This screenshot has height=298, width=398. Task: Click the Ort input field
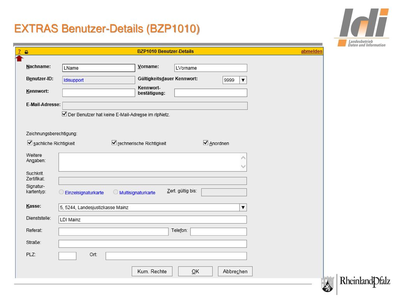coord(176,256)
